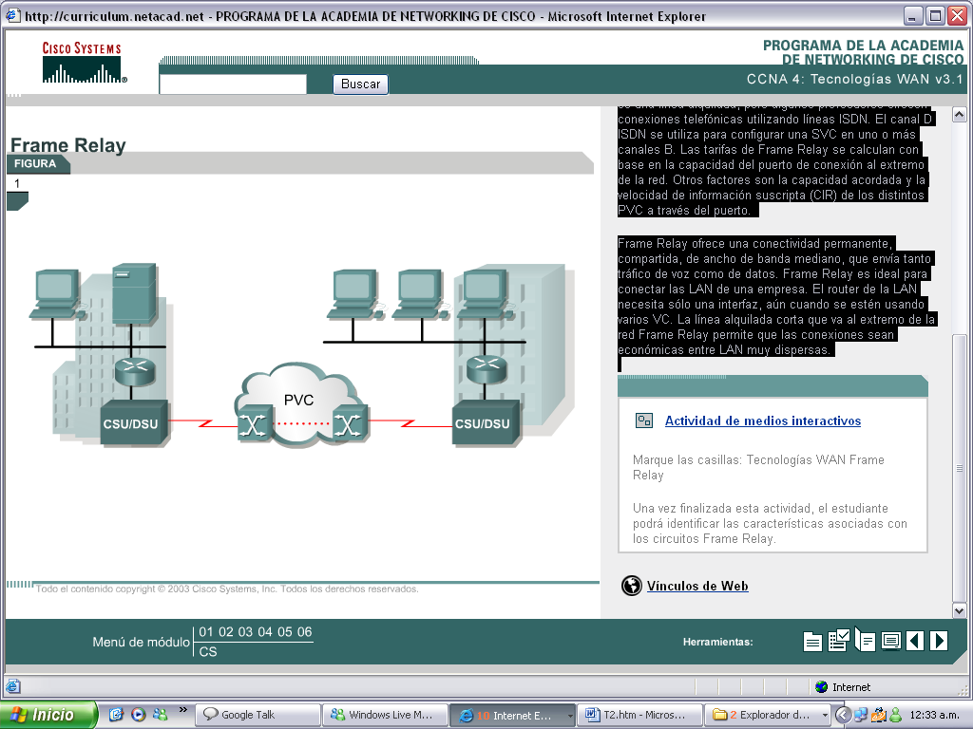973x729 pixels.
Task: Switch to T2.htm Microsoft Word taskbar window
Action: [639, 715]
